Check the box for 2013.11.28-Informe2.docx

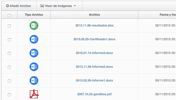[9, 67]
